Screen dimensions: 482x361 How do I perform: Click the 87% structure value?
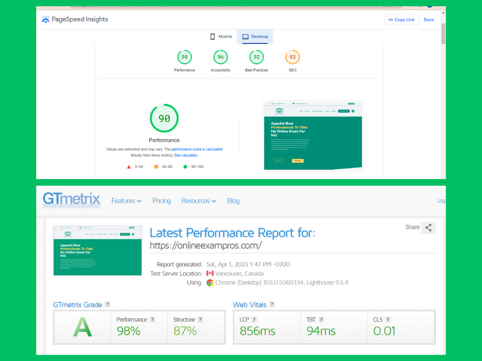(x=185, y=331)
